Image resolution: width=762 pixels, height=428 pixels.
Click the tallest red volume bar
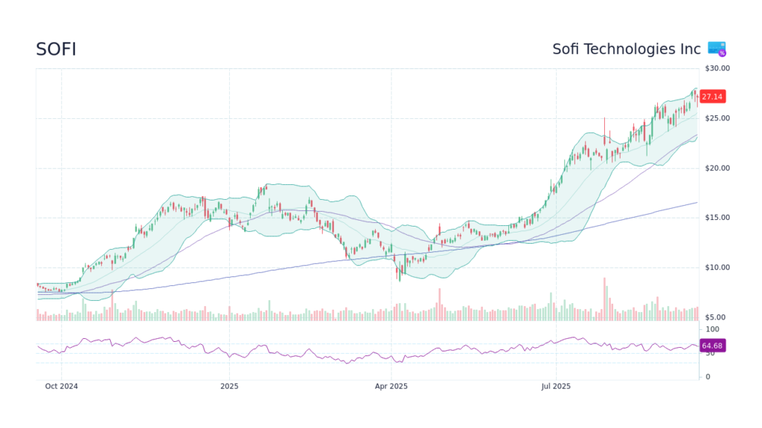[x=604, y=299]
